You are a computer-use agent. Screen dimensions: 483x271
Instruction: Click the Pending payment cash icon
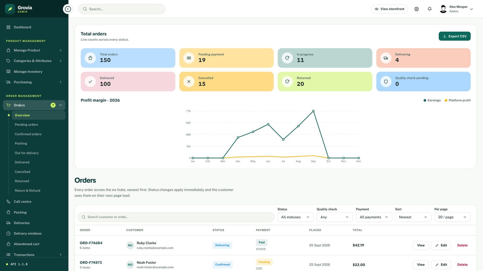coord(189,58)
